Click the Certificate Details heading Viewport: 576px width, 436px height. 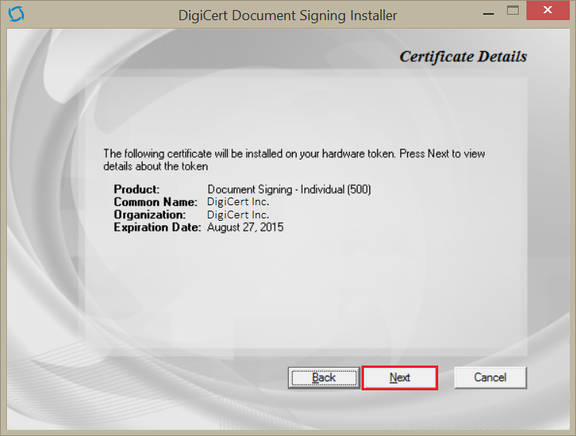point(462,57)
